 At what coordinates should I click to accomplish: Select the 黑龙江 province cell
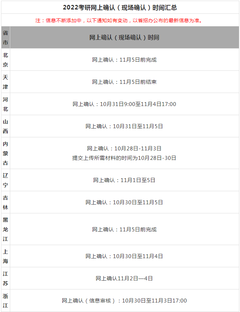pyautogui.click(x=5, y=229)
